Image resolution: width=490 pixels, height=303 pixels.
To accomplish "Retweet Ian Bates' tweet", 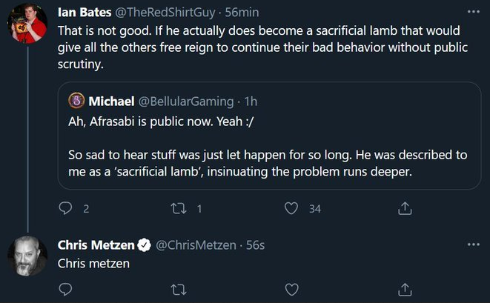I will click(179, 209).
